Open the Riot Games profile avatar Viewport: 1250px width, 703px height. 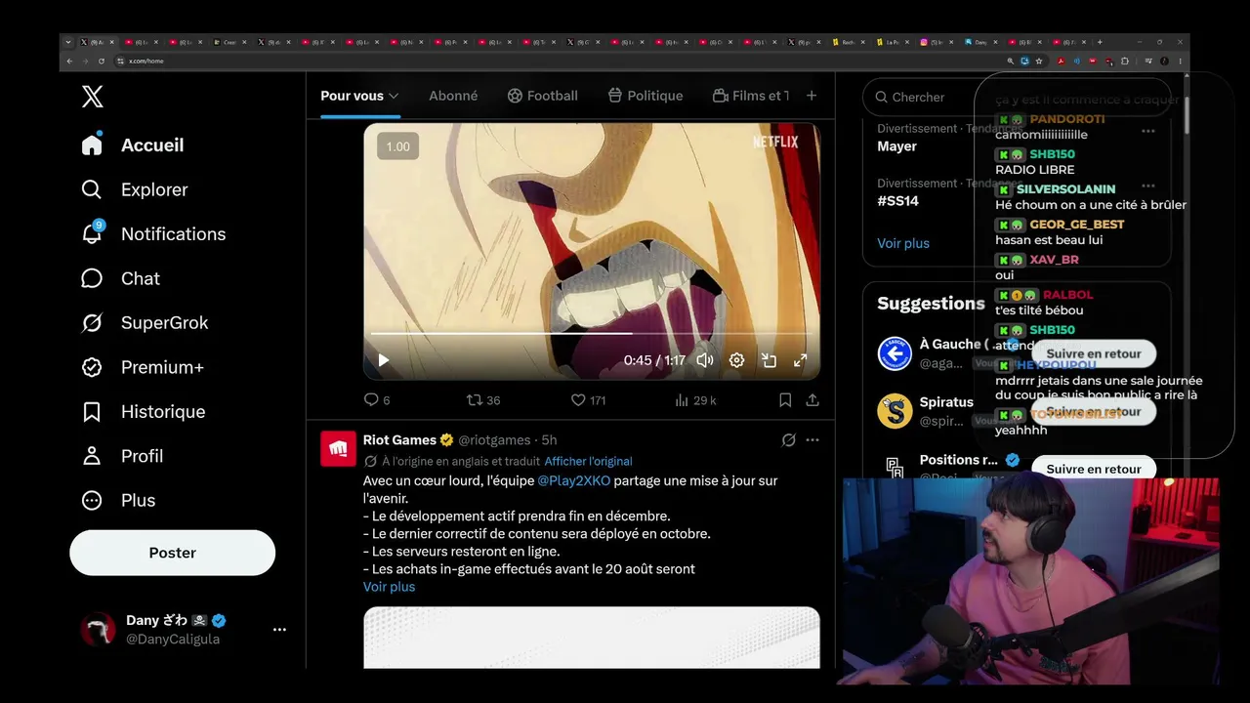pos(339,449)
